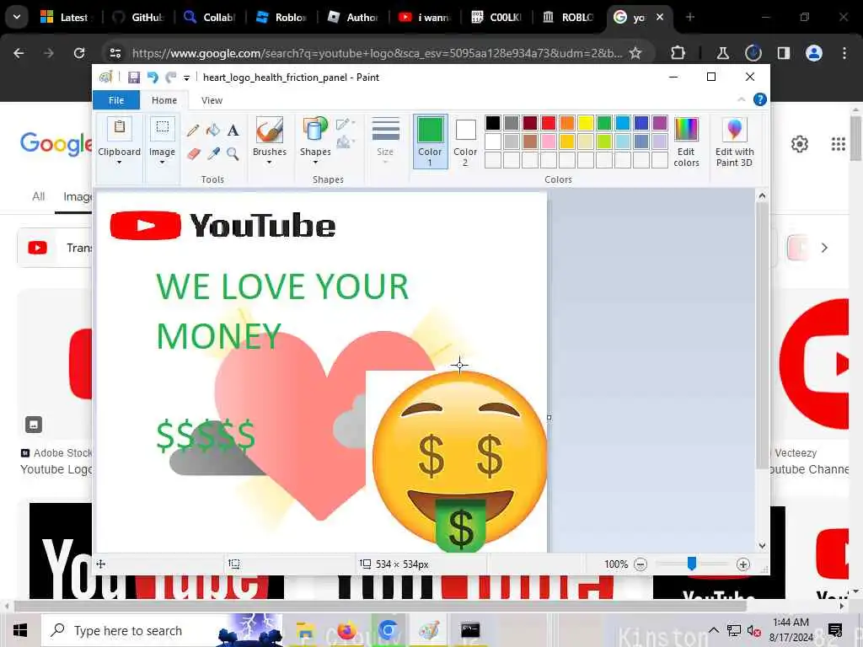Expand the Image dropdown arrow
Viewport: 863px width, 647px height.
point(163,163)
